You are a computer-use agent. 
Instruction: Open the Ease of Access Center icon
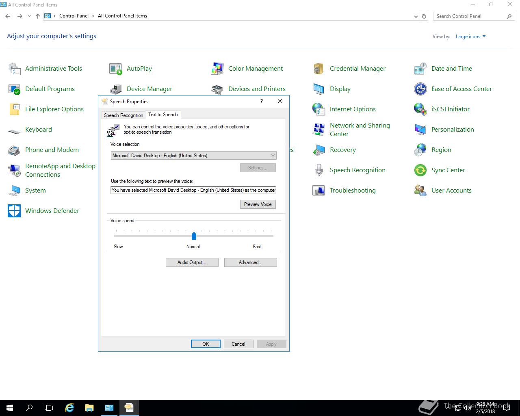tap(420, 89)
